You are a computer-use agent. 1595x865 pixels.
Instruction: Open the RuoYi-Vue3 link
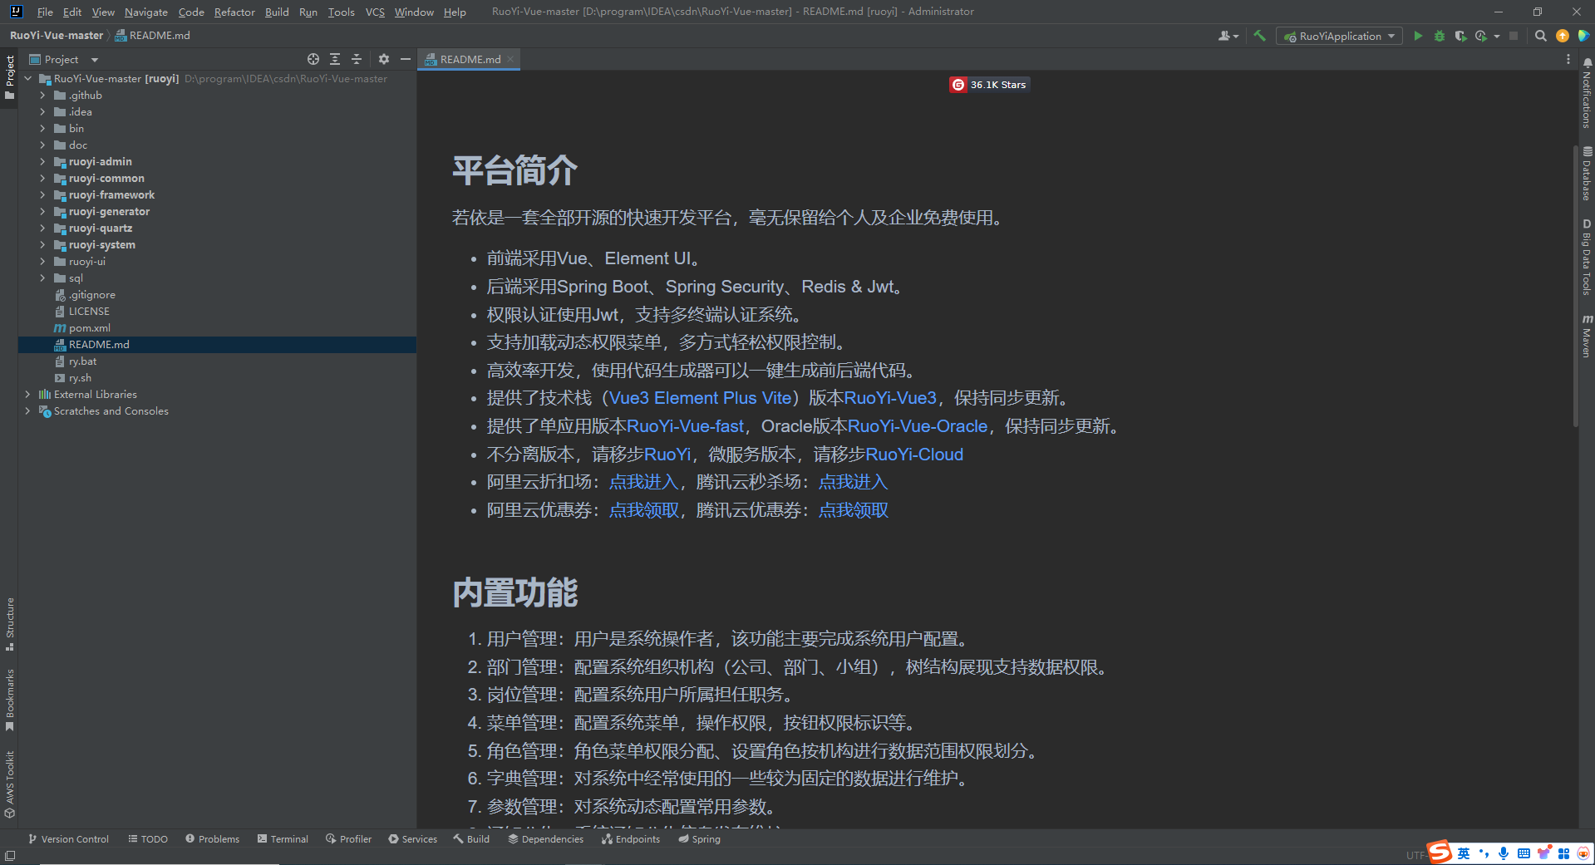coord(890,398)
